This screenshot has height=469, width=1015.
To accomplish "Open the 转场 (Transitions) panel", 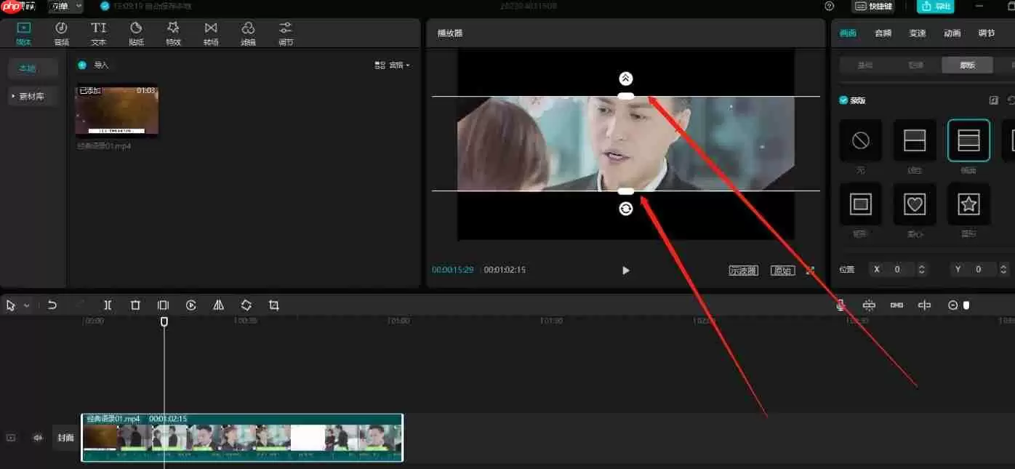I will 210,33.
